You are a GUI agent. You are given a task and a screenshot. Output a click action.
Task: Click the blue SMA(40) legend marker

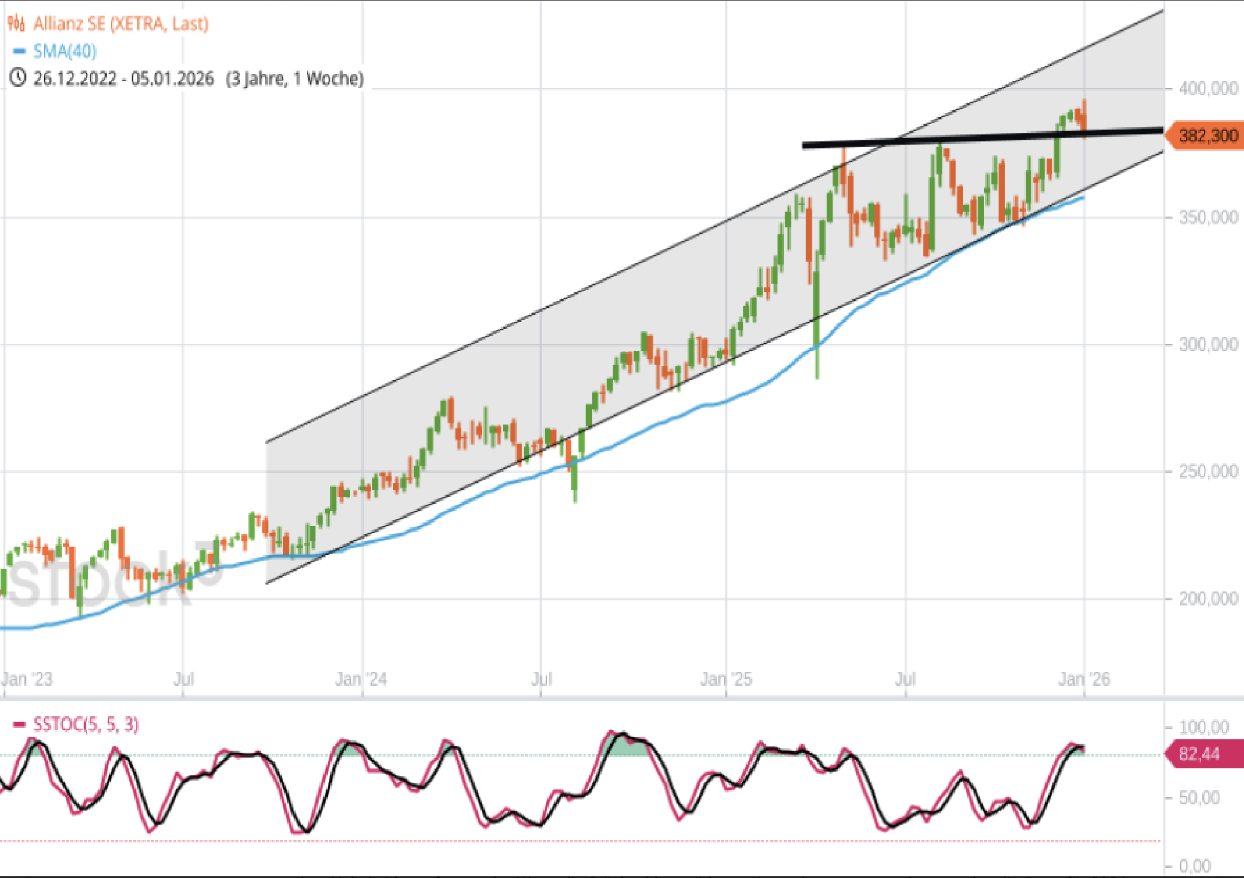[x=19, y=52]
